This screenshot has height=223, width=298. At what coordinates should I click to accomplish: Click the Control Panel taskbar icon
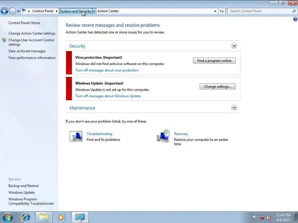80,217
